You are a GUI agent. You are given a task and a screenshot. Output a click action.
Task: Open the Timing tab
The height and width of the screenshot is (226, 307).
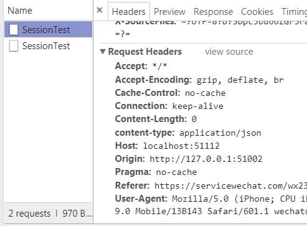click(294, 12)
